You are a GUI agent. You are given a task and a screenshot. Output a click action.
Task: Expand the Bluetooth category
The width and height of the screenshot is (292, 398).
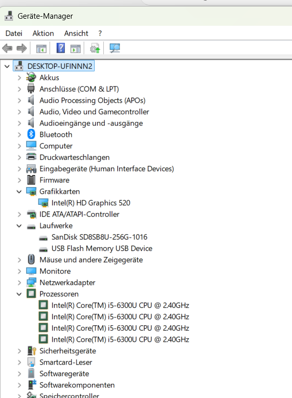tap(19, 135)
